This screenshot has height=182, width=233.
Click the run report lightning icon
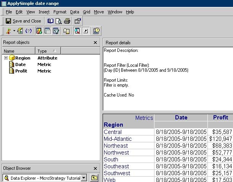coord(8,31)
